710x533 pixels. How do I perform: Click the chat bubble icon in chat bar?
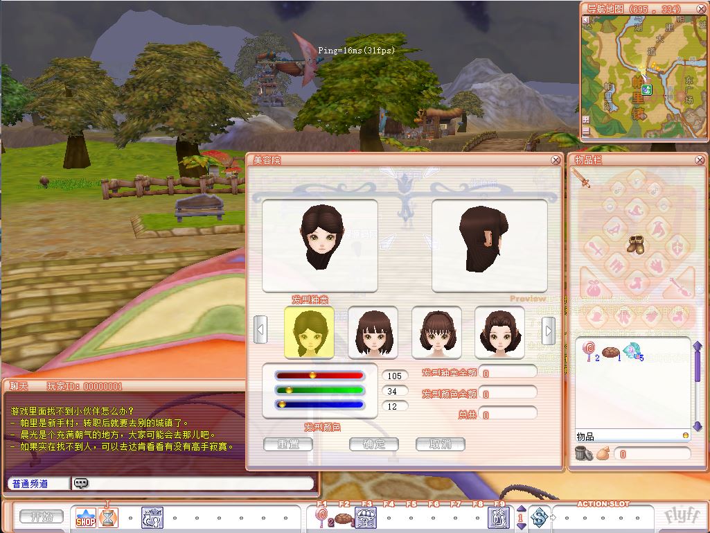point(81,483)
